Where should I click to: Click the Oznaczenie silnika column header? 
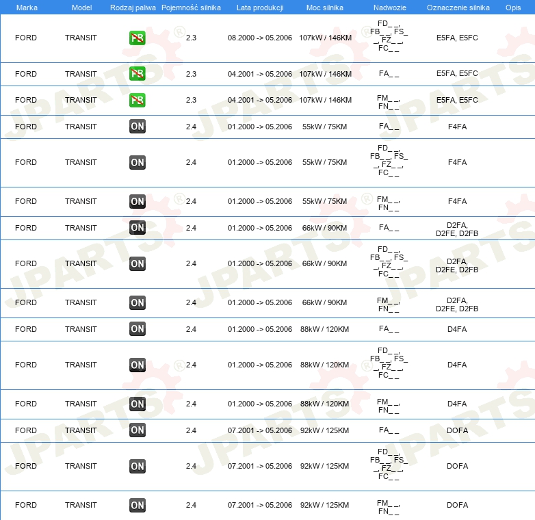[458, 7]
